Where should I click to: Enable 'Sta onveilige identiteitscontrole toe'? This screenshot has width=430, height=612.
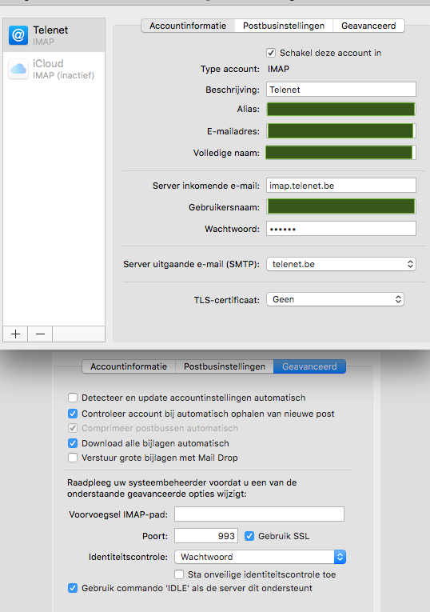pos(179,574)
